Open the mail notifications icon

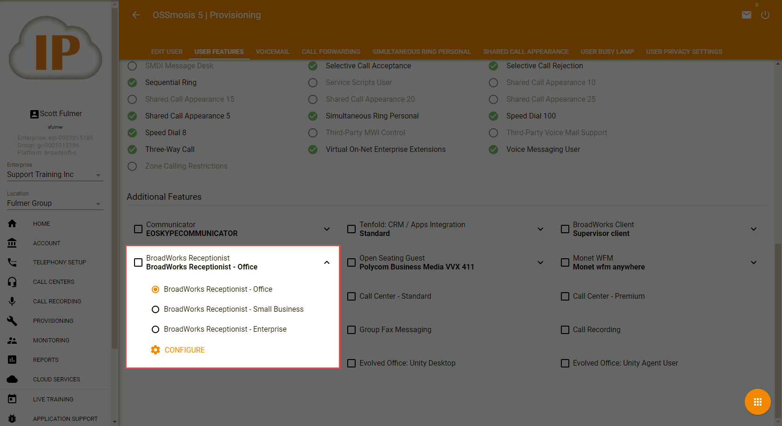click(746, 15)
